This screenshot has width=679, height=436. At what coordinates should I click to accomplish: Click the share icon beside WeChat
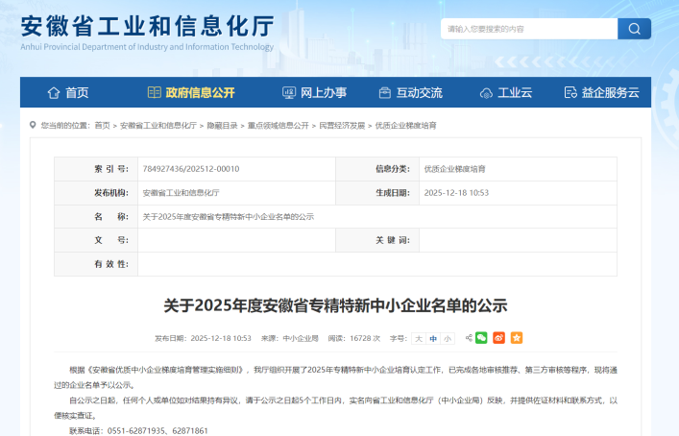pyautogui.click(x=467, y=338)
